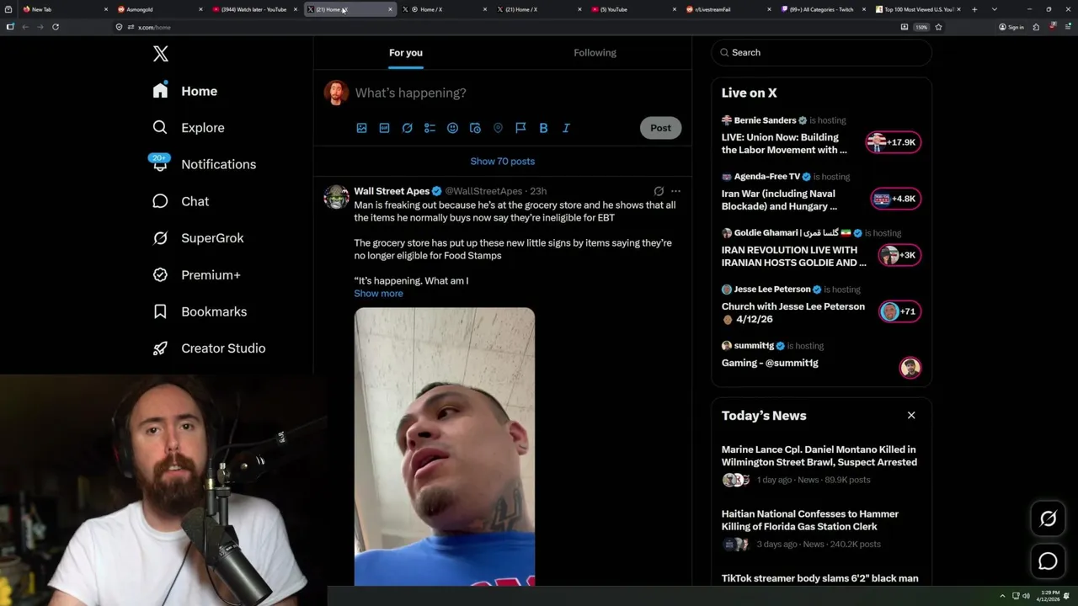Screen dimensions: 1078x606
Task: Expand the post with Show more
Action: point(378,293)
